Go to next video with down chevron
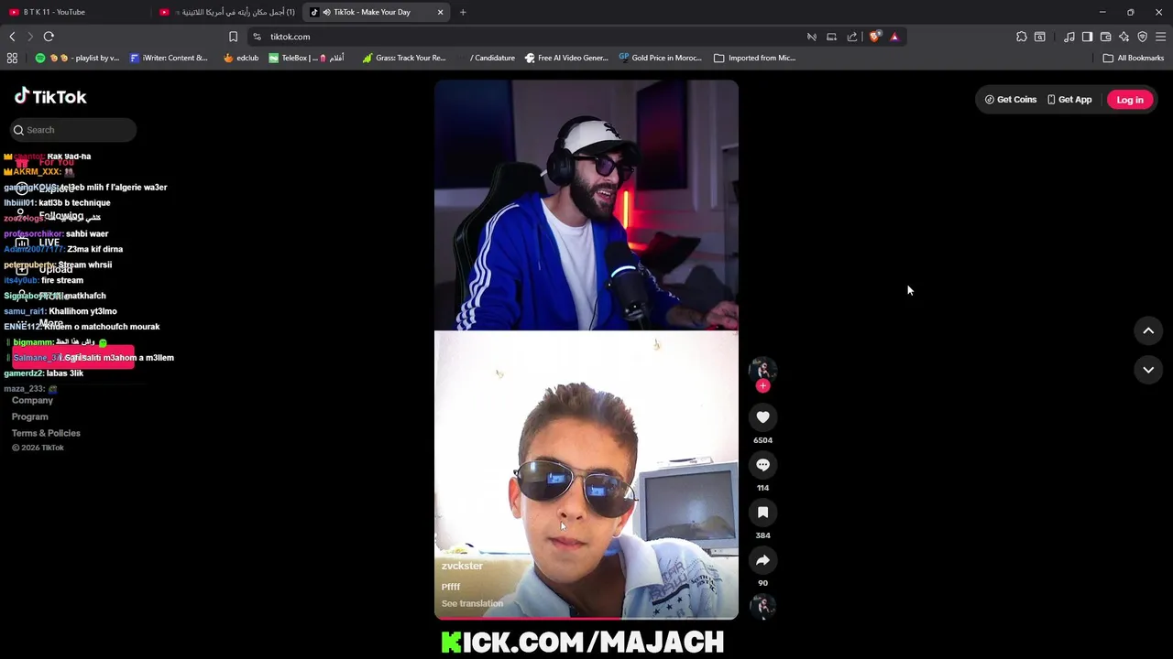The width and height of the screenshot is (1173, 659). pos(1148,370)
